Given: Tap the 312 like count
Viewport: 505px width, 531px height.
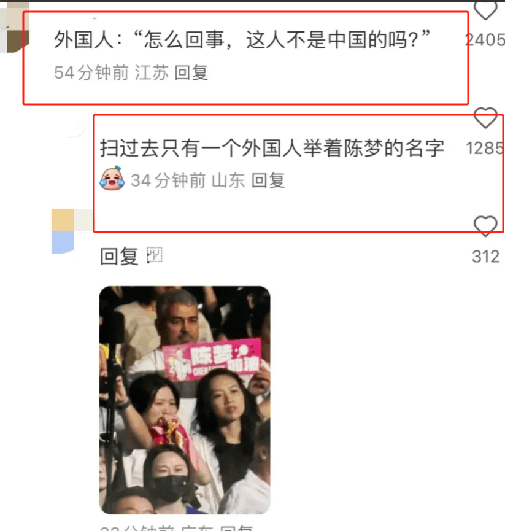Looking at the screenshot, I should 486,257.
